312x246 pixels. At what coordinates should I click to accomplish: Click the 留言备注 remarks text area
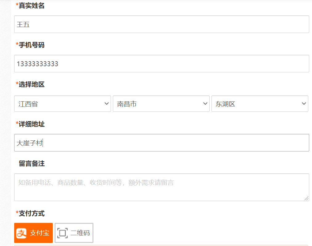click(162, 187)
